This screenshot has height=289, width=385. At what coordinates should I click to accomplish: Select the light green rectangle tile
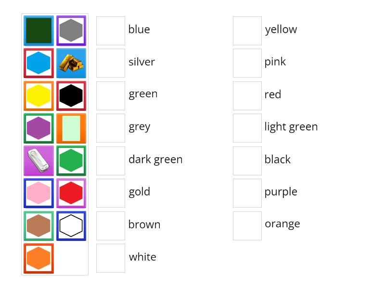pyautogui.click(x=71, y=128)
